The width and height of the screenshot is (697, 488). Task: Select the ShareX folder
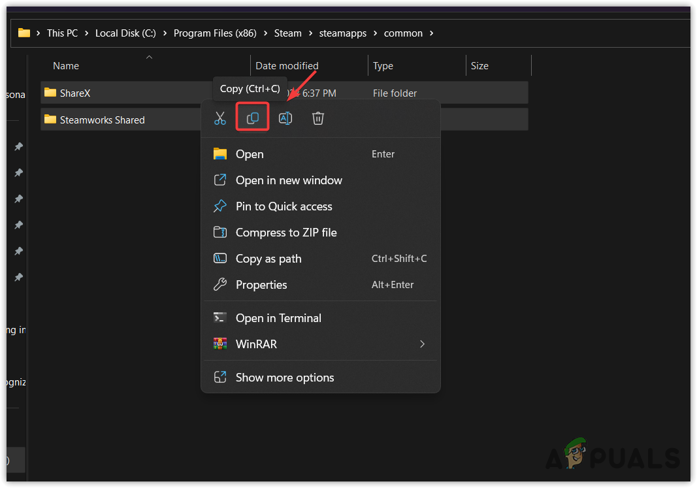coord(75,93)
